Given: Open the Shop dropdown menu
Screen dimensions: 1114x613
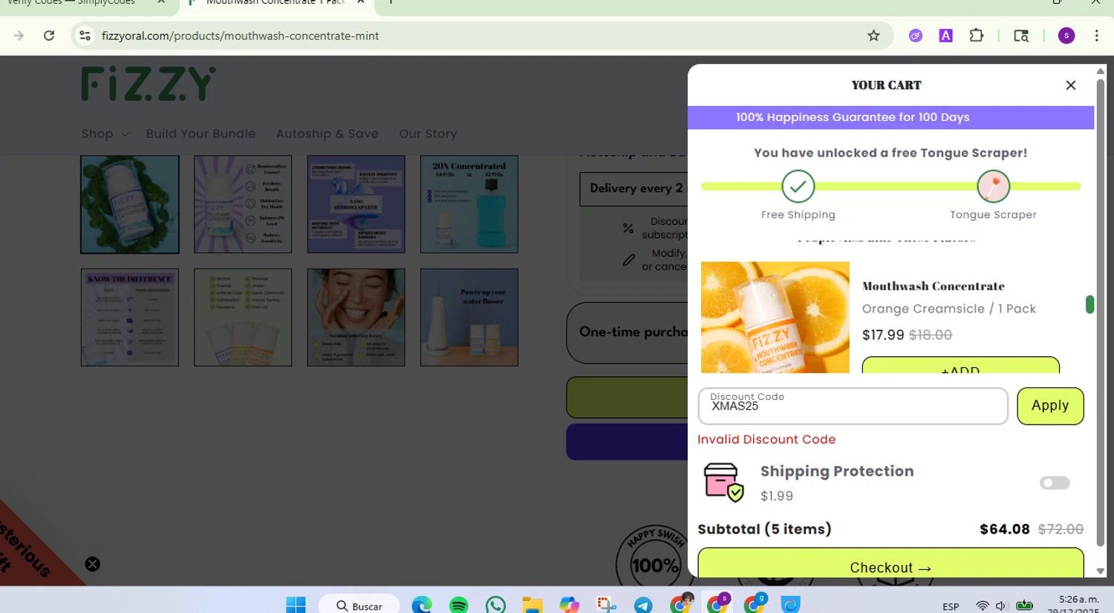Looking at the screenshot, I should coord(105,134).
